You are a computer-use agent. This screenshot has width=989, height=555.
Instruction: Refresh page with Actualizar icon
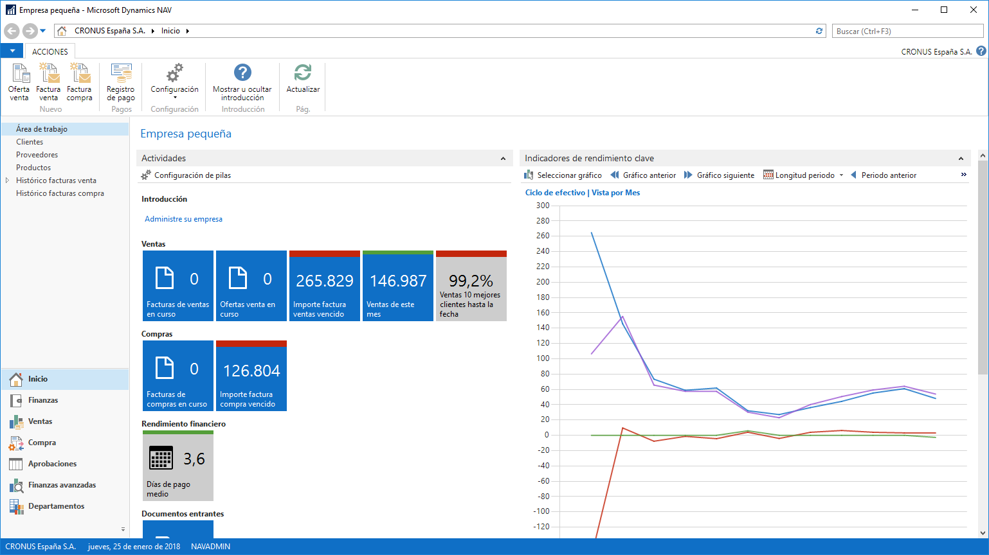click(303, 78)
